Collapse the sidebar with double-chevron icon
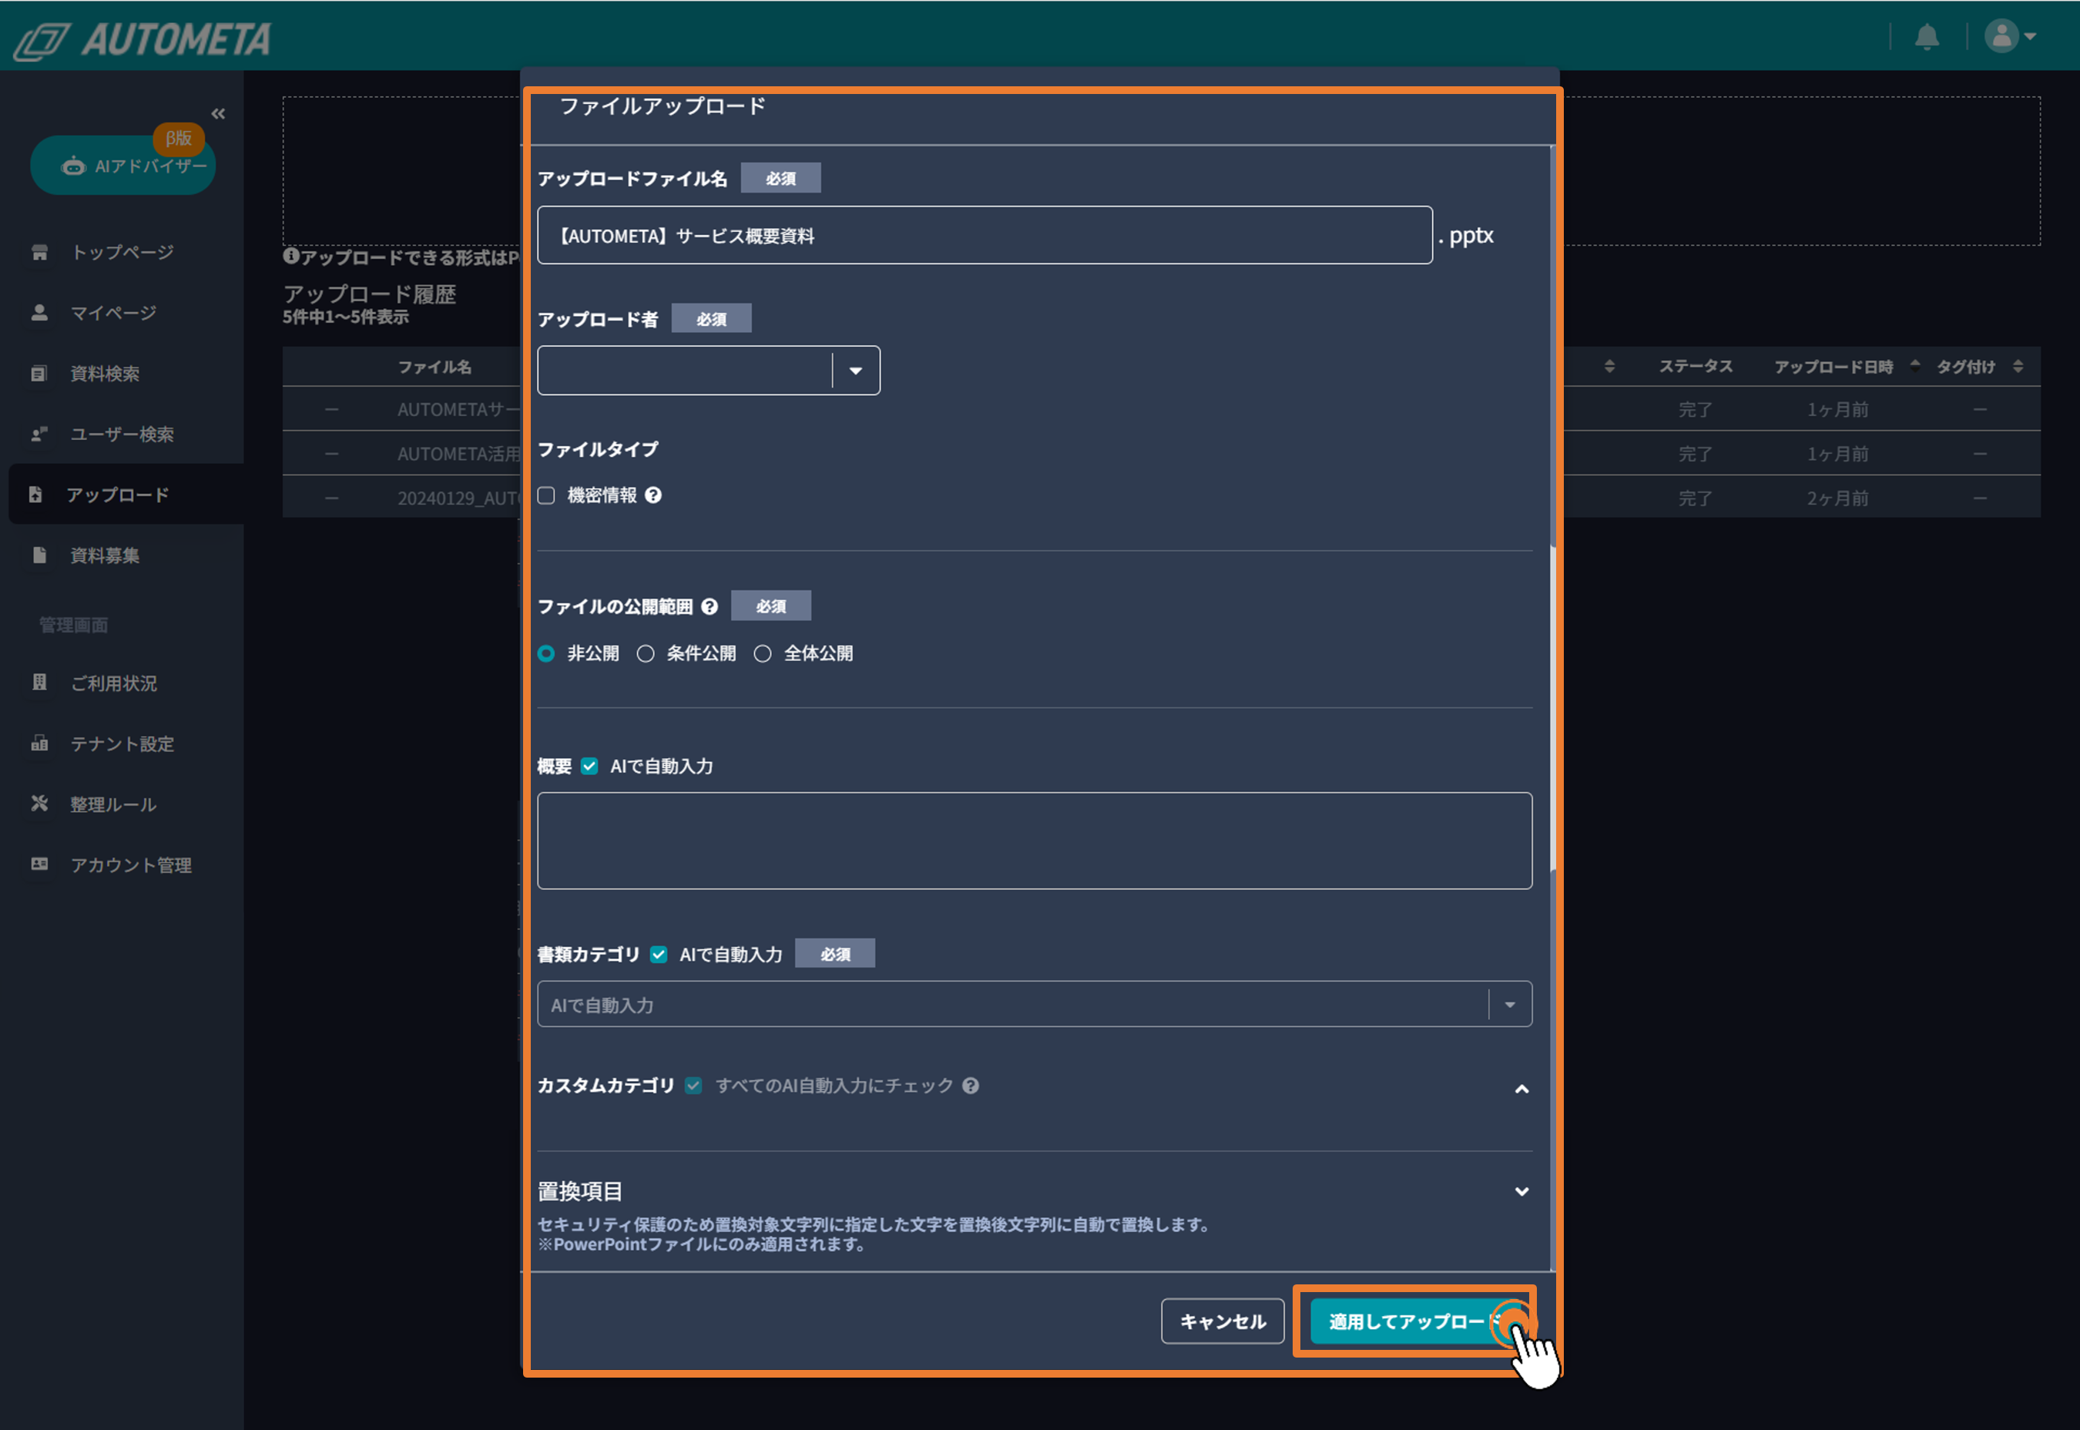This screenshot has height=1430, width=2080. coord(218,114)
